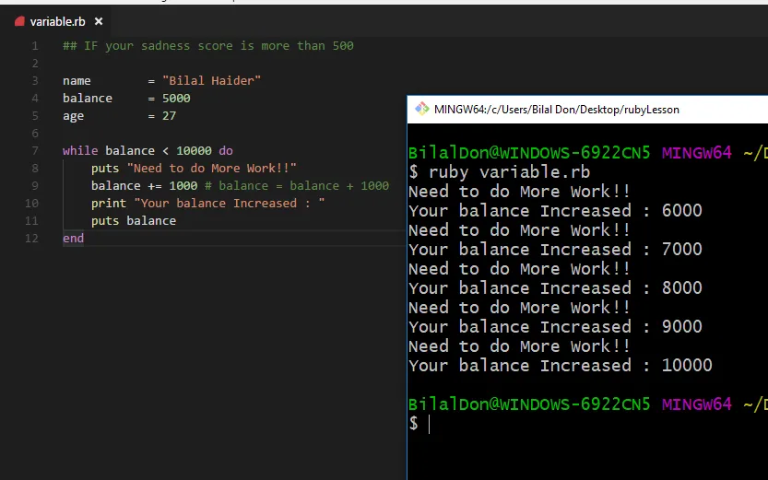Click line number 7 in the gutter
This screenshot has width=768, height=480.
[x=35, y=151]
